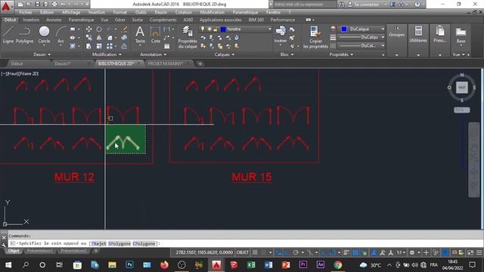Expand the Dessin panel
Screen dimensions: 484x272
tap(42, 54)
